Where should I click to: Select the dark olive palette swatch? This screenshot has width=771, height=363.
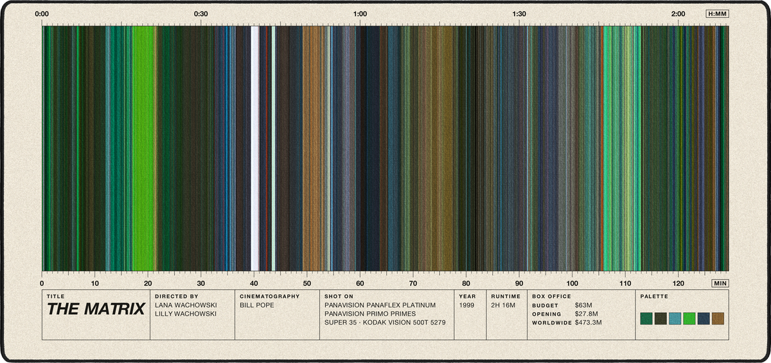click(660, 319)
